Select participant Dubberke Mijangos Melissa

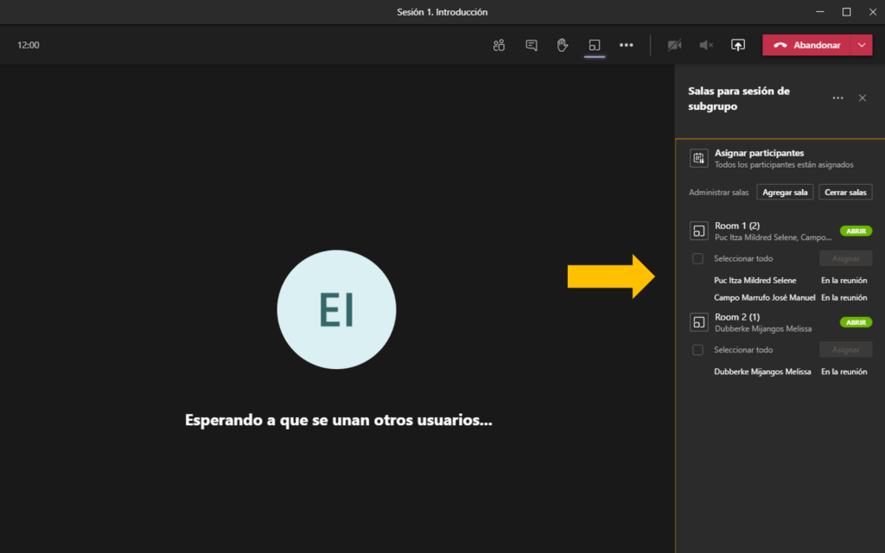coord(762,372)
